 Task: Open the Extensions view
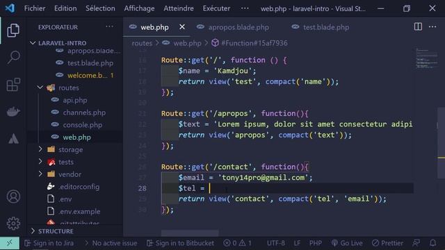click(13, 85)
